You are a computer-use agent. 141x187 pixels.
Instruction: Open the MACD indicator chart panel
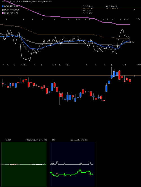[24, 164]
